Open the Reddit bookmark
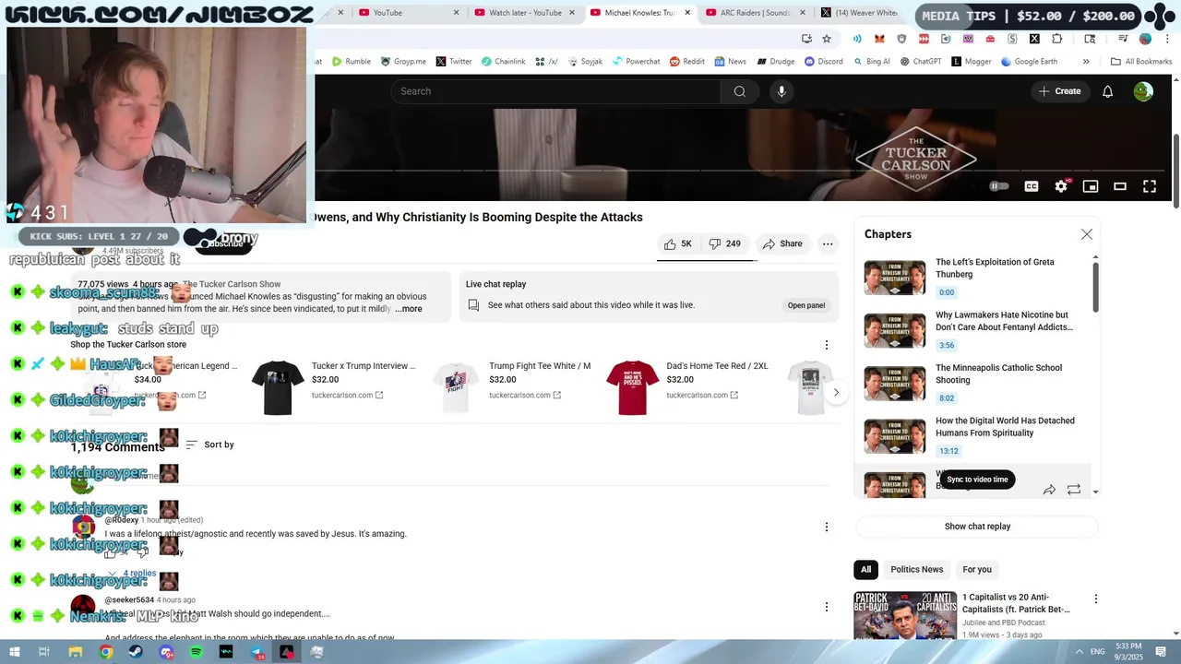 pyautogui.click(x=687, y=62)
